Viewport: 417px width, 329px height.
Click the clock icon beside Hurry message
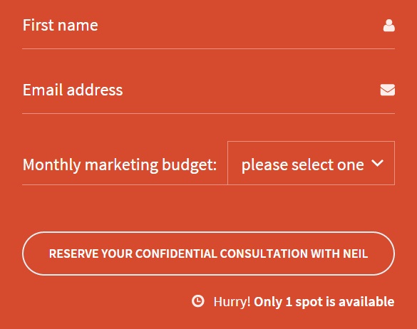pyautogui.click(x=198, y=301)
